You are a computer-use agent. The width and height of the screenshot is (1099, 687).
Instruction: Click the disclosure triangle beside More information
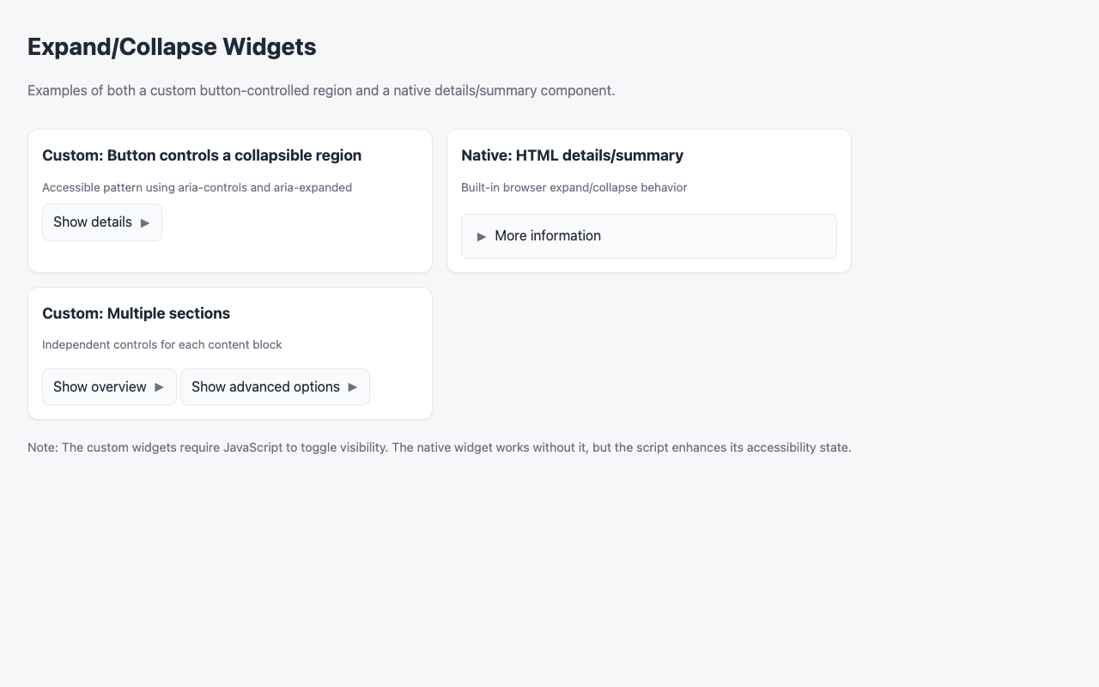[x=482, y=236]
